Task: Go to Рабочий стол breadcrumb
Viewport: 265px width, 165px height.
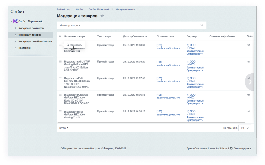Action: pyautogui.click(x=63, y=9)
